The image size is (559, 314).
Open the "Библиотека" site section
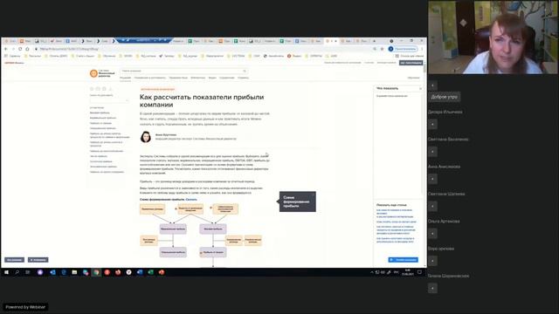tap(198, 78)
